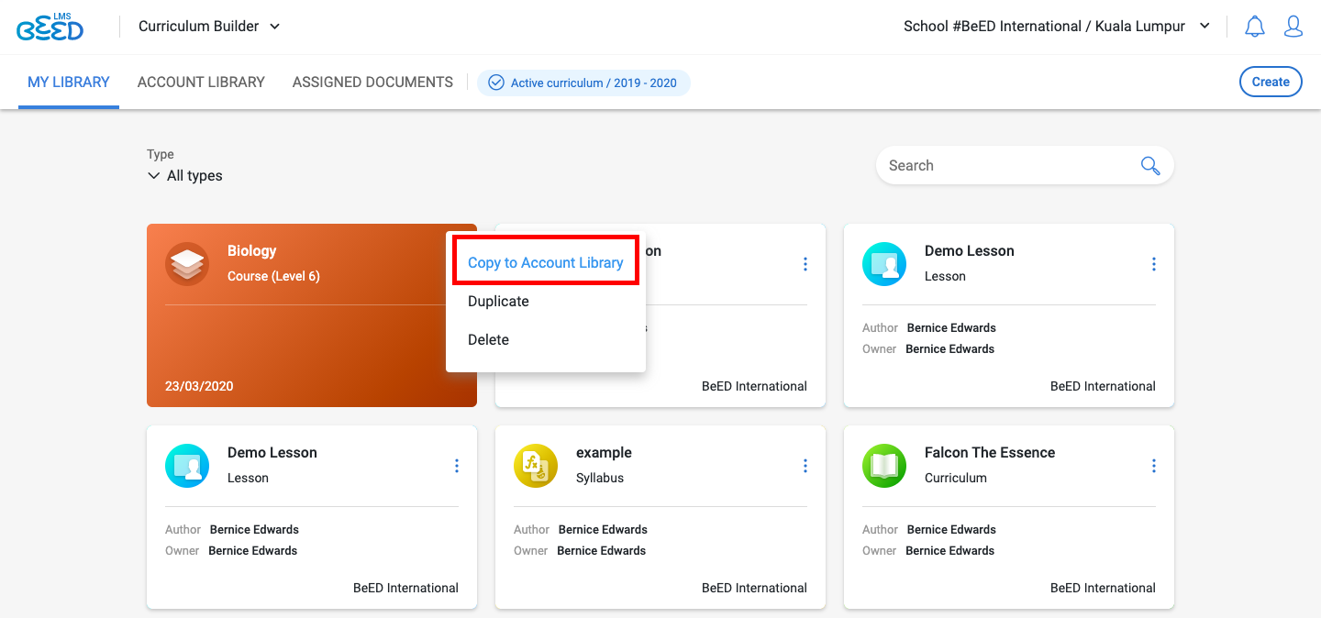Click Falcon The Essence title
Screen dimensions: 1321x618
point(990,453)
